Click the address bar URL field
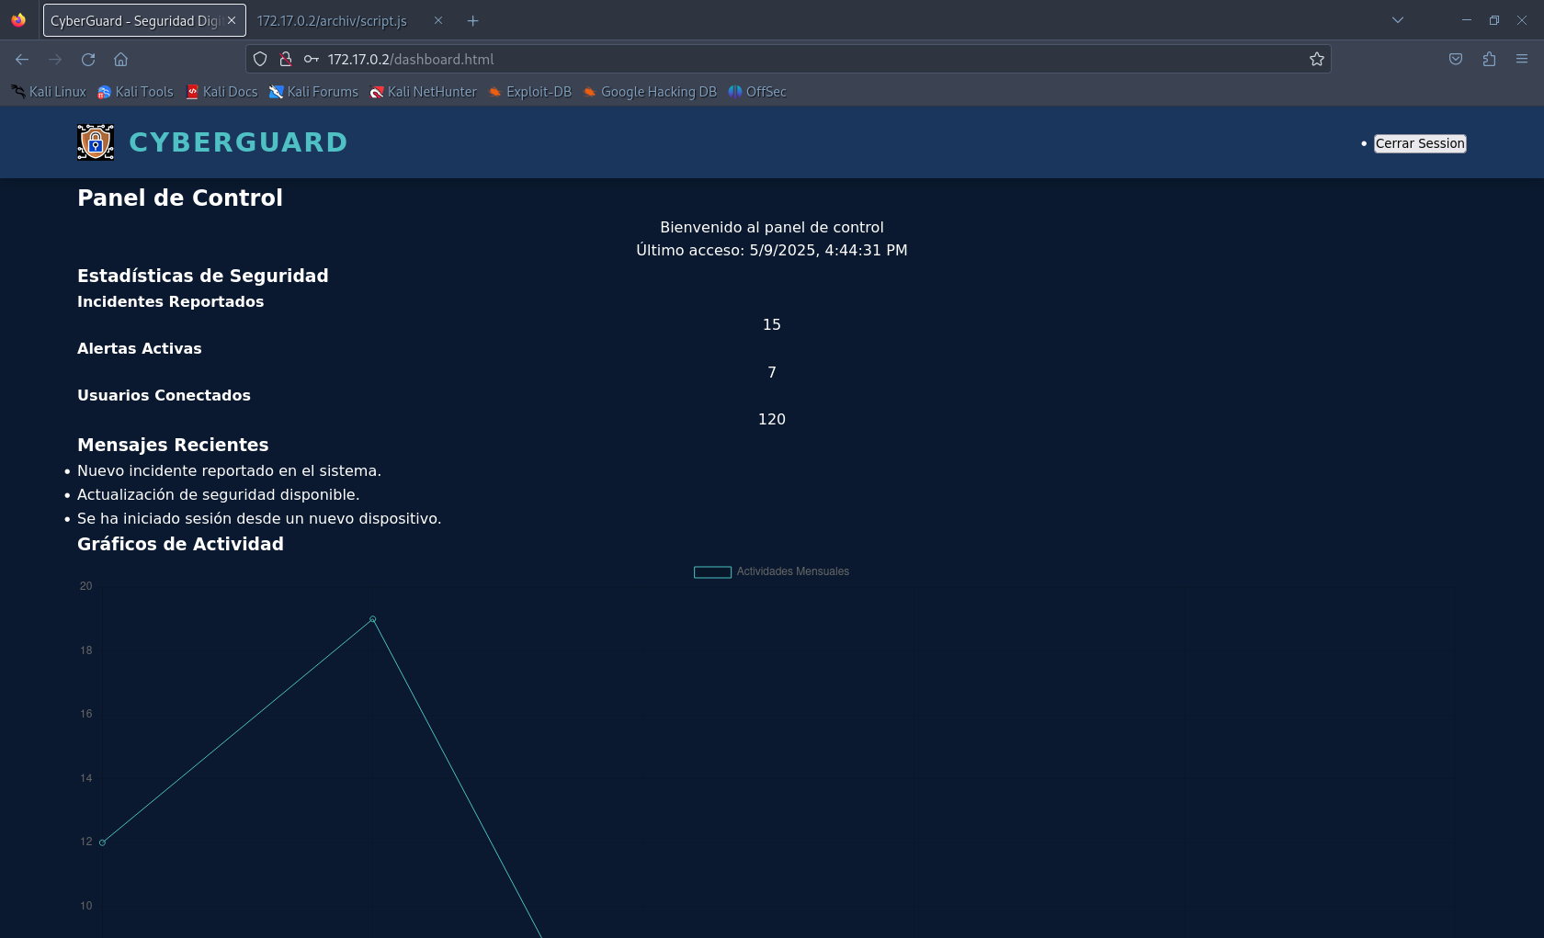This screenshot has height=938, width=1544. (809, 59)
